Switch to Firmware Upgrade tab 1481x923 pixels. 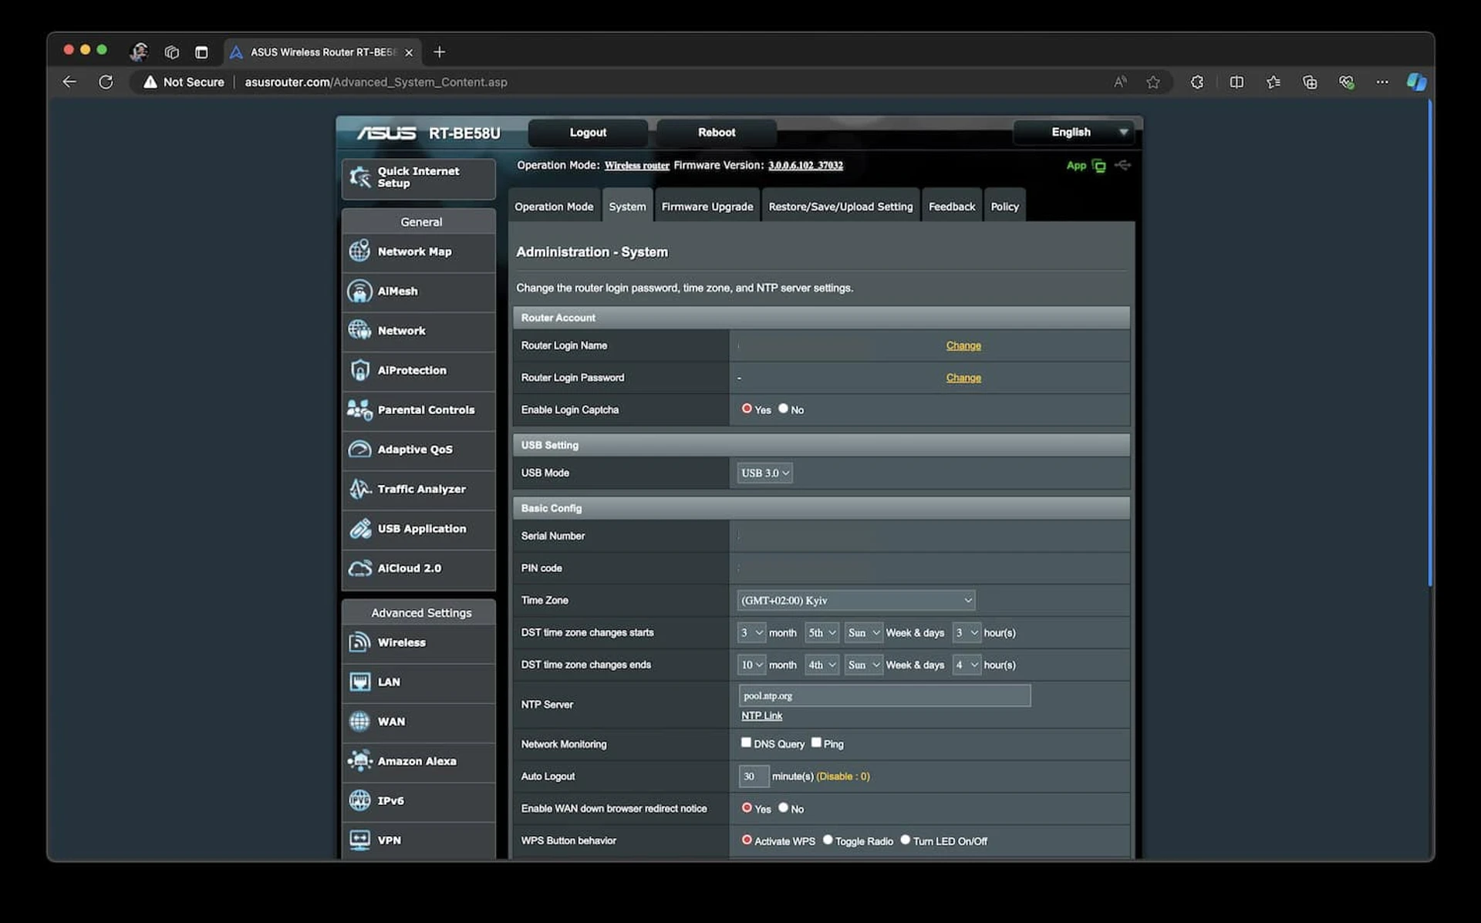707,206
